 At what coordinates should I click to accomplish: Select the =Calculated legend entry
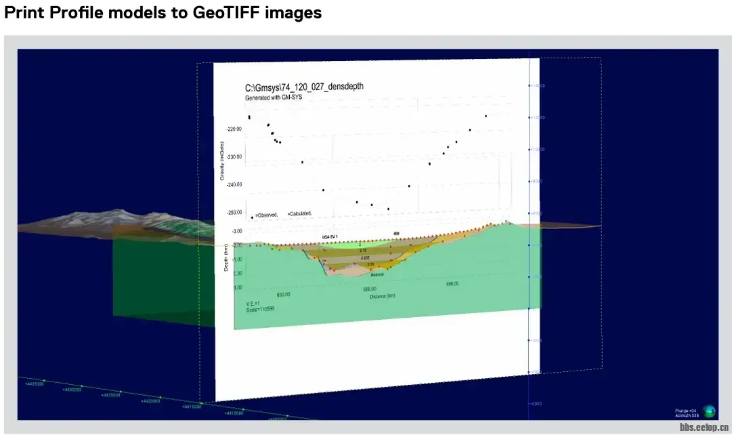299,213
